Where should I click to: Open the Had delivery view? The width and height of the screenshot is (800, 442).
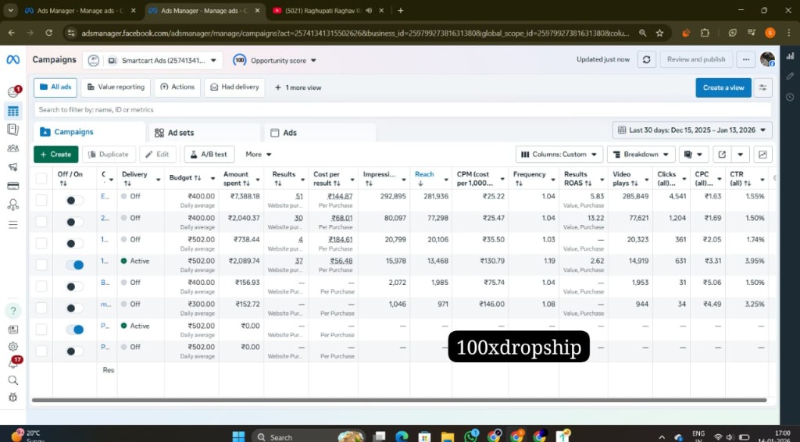234,87
